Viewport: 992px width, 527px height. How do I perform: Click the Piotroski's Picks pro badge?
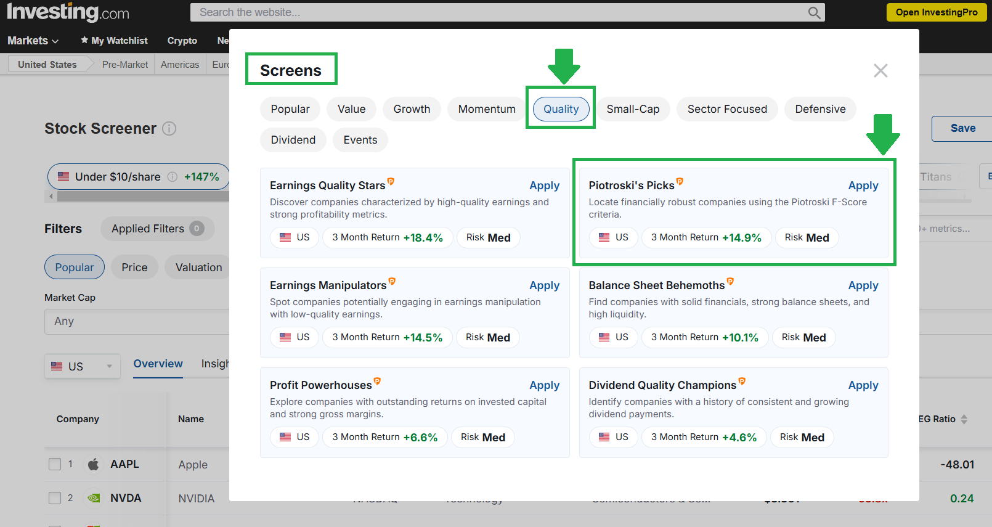pos(680,181)
